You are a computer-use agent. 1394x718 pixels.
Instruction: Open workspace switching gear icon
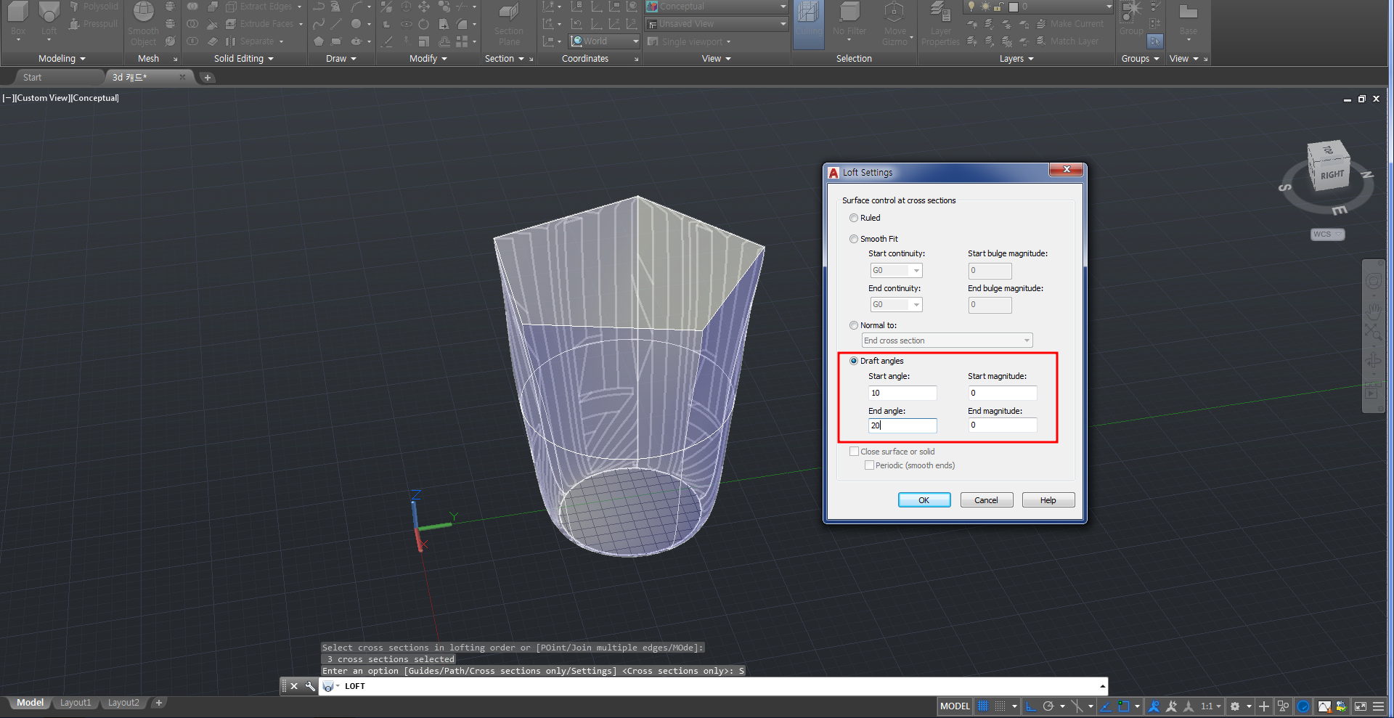pos(1235,706)
